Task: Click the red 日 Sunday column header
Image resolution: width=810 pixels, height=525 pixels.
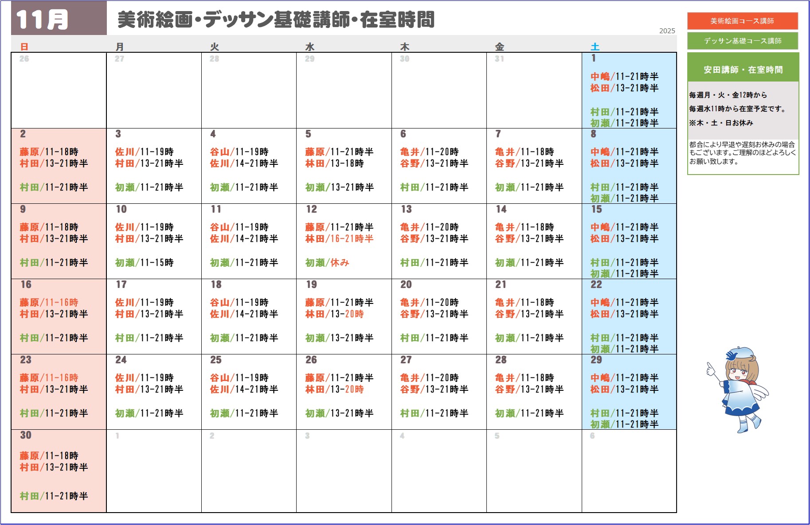Action: pyautogui.click(x=24, y=47)
